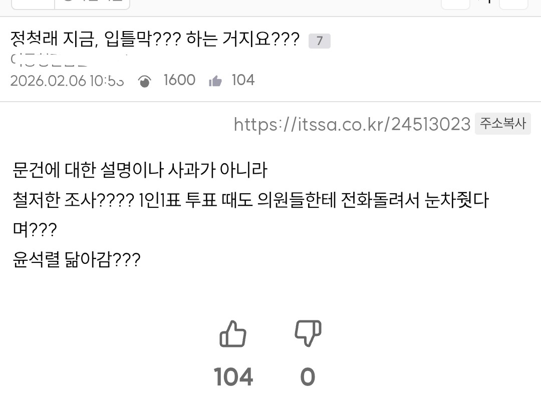Select the post title starting with 정청래 지금
The width and height of the screenshot is (541, 405).
click(155, 39)
